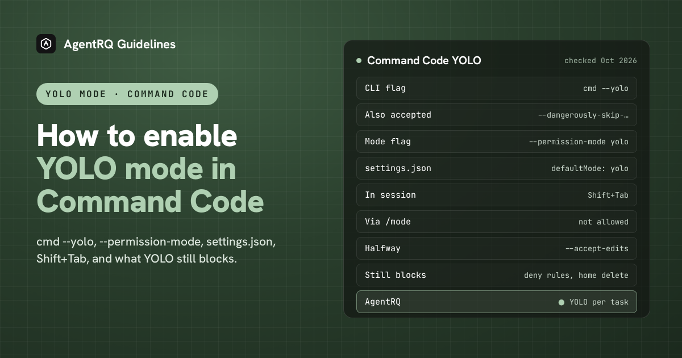The width and height of the screenshot is (682, 358).
Task: Click the "defaultMode: yolo" value
Action: pyautogui.click(x=590, y=168)
